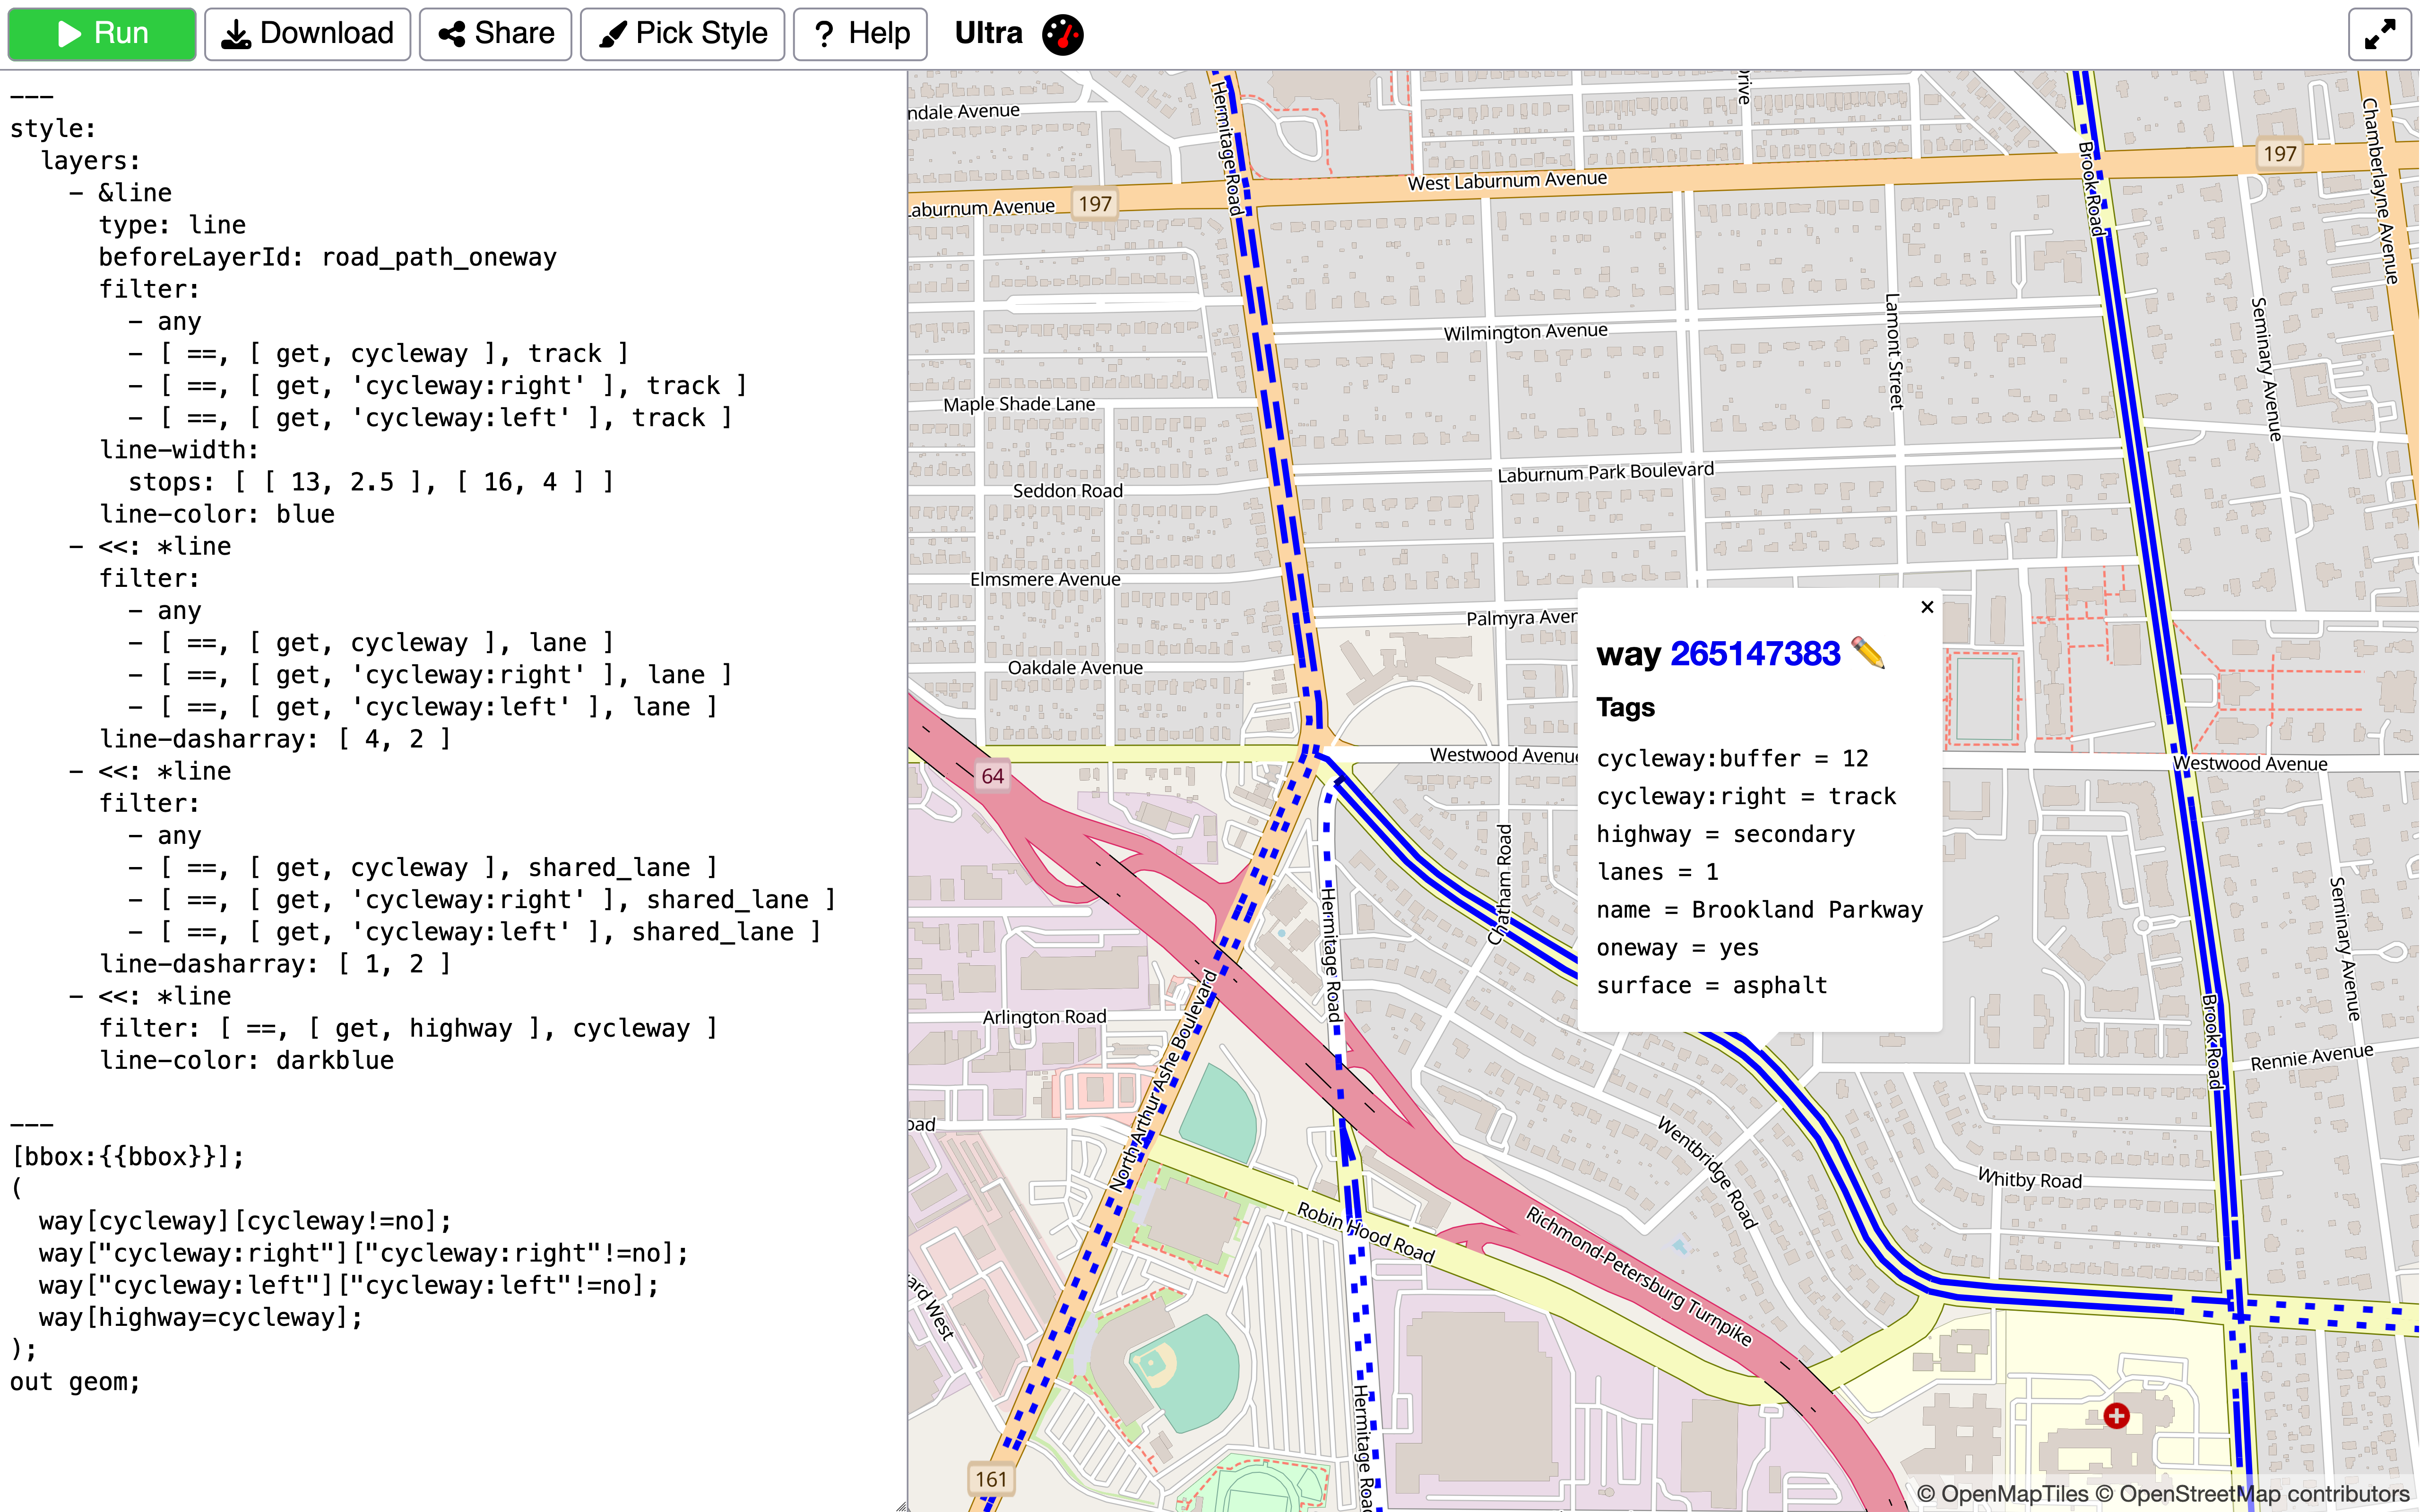Click the 'Lamont Street' map label
Viewport: 2420px width, 1512px height.
pyautogui.click(x=1893, y=351)
